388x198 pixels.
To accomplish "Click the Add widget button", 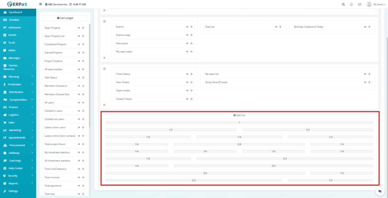I will click(x=65, y=18).
